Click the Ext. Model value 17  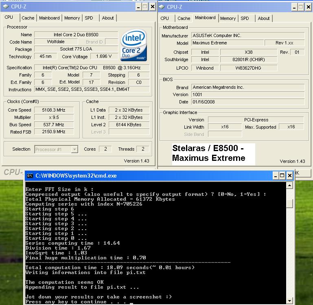click(x=91, y=82)
